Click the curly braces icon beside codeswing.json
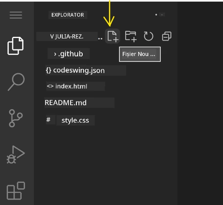Viewport: 223px width, 205px height. [48, 70]
